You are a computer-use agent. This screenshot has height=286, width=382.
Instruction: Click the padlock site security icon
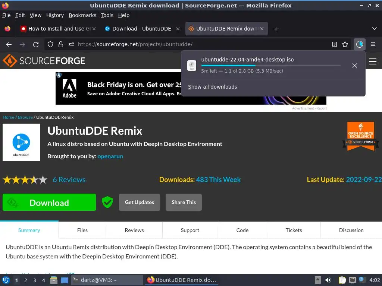pyautogui.click(x=61, y=45)
